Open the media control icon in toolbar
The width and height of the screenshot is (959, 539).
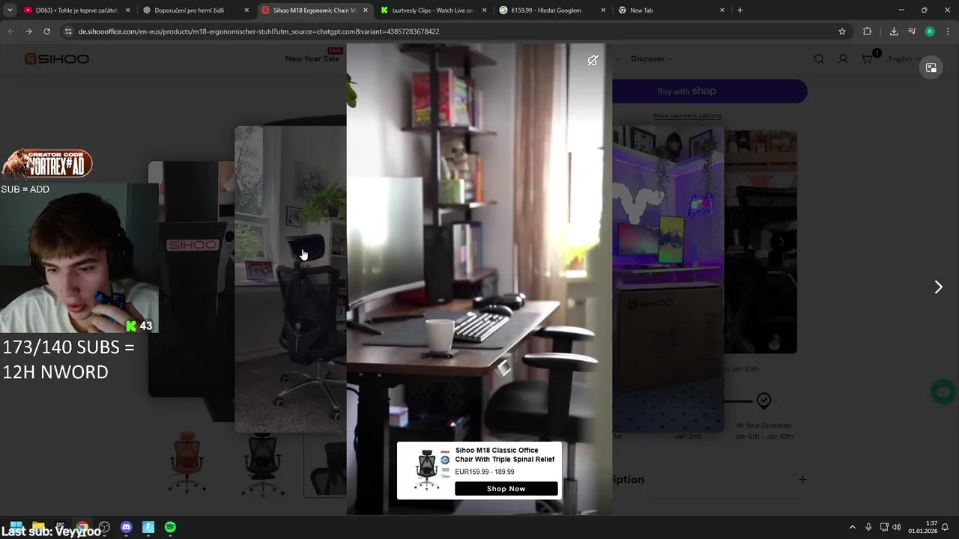pyautogui.click(x=912, y=31)
